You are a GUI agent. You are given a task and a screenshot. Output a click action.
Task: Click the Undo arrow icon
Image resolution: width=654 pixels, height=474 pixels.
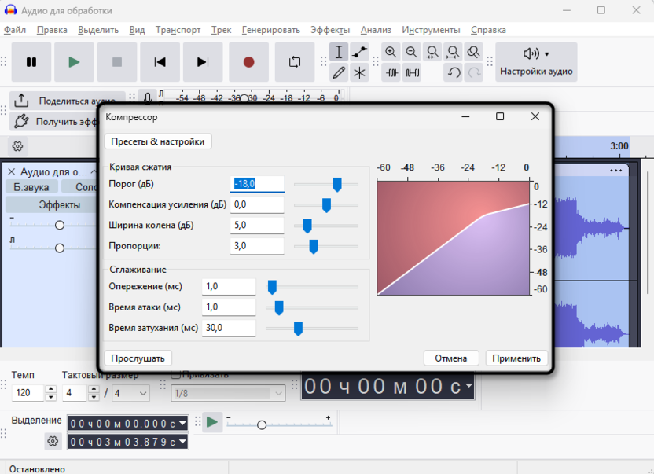[454, 73]
